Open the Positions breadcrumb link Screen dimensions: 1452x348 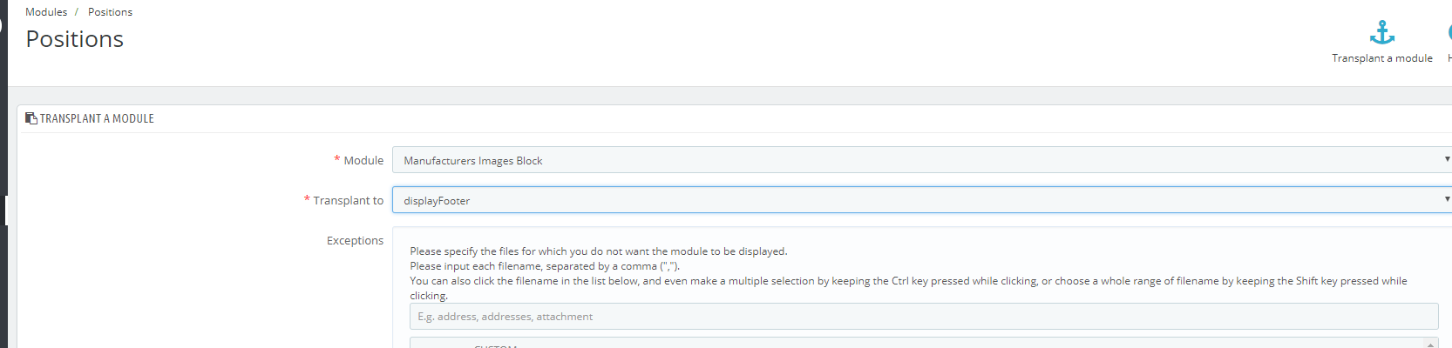coord(110,12)
